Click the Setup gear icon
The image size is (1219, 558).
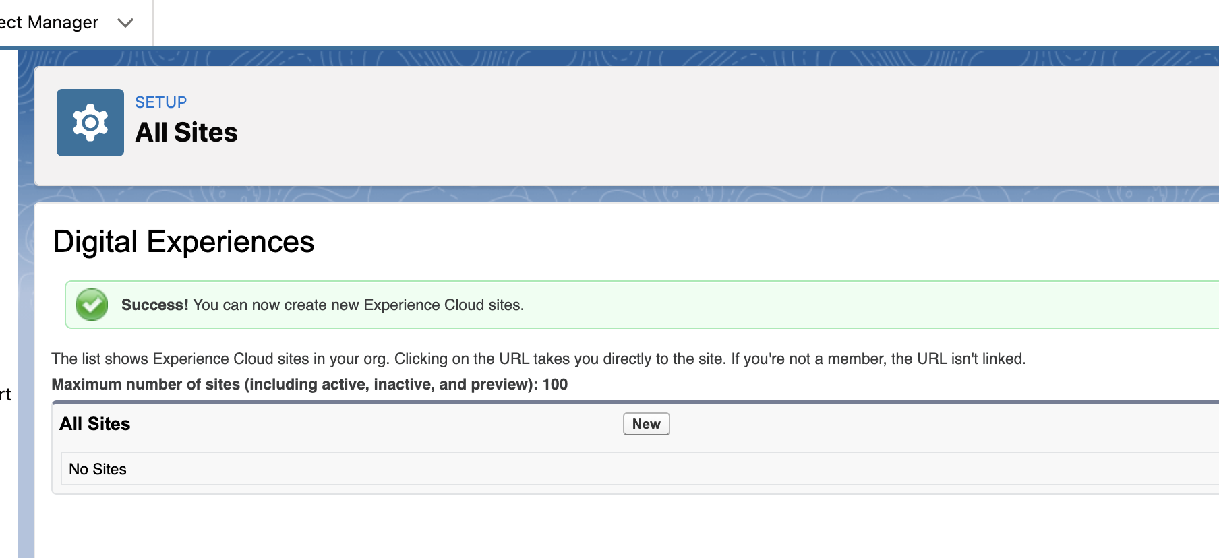(x=90, y=123)
